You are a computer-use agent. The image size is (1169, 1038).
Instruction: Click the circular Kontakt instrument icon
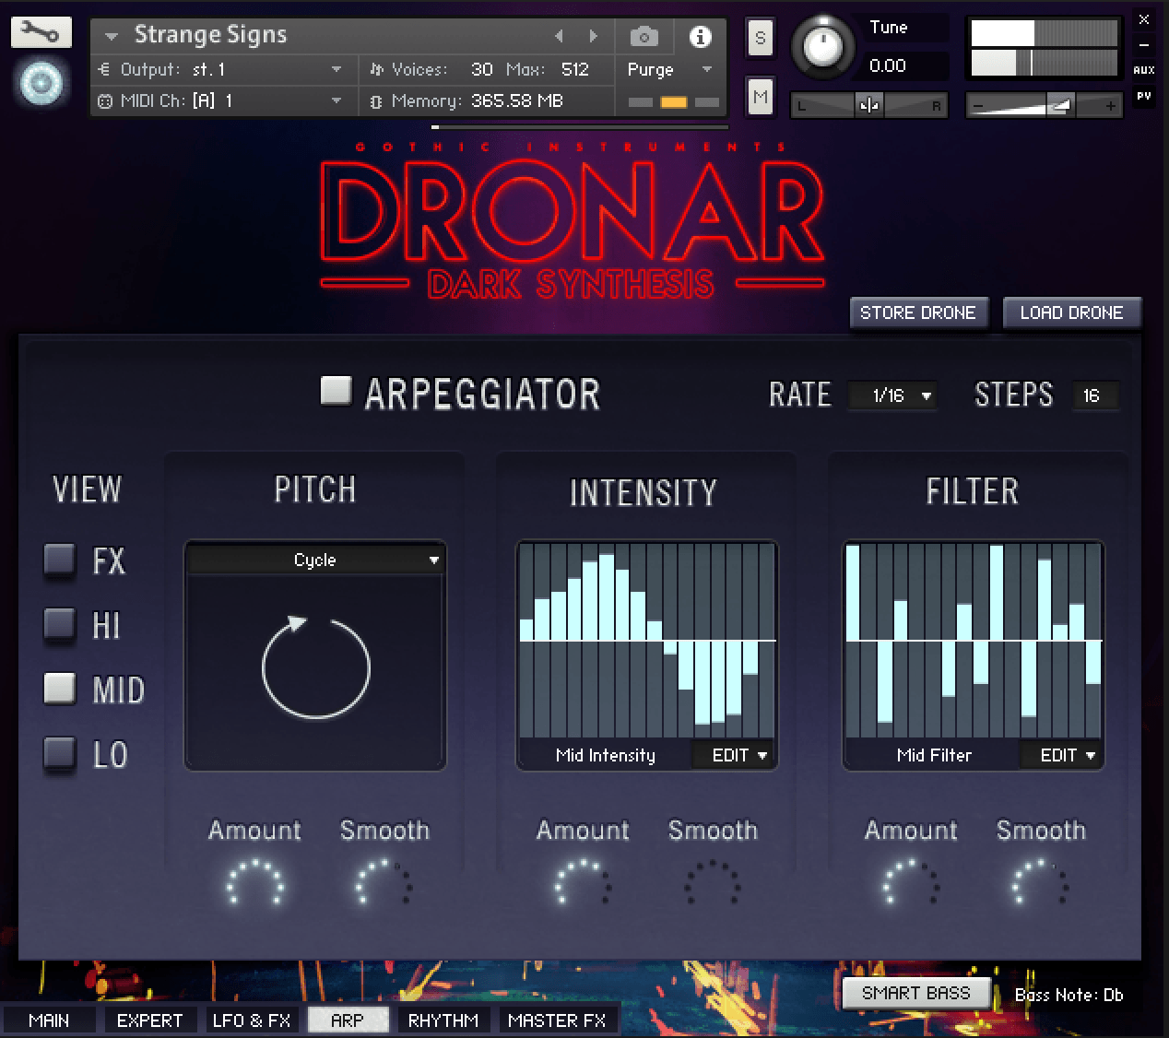(41, 83)
